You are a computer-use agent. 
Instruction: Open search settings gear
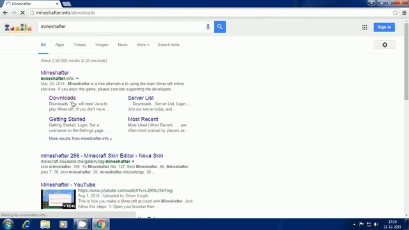point(385,45)
